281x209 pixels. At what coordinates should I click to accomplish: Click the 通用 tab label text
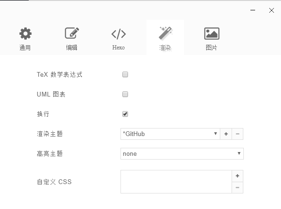(25, 48)
